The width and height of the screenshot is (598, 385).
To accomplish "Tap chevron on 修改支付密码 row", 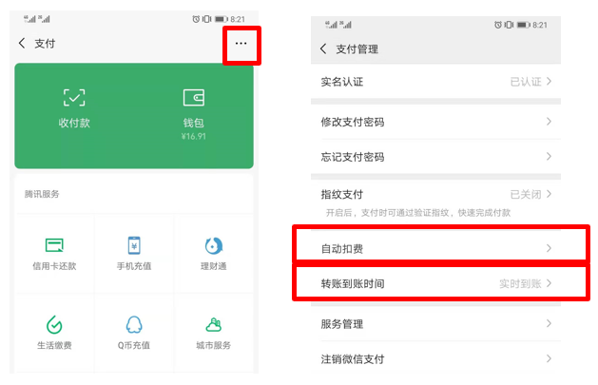I will point(549,122).
